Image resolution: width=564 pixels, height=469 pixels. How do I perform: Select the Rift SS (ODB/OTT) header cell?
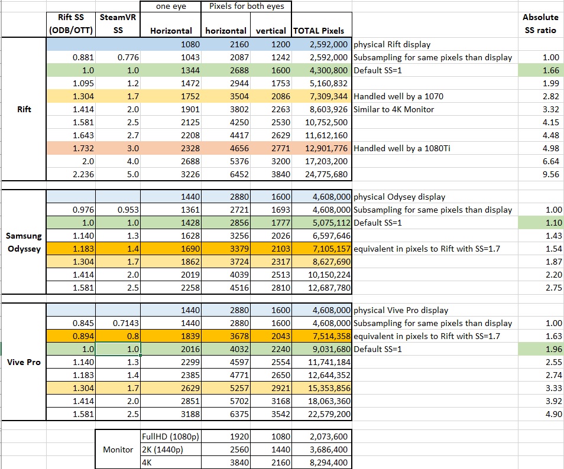71,24
